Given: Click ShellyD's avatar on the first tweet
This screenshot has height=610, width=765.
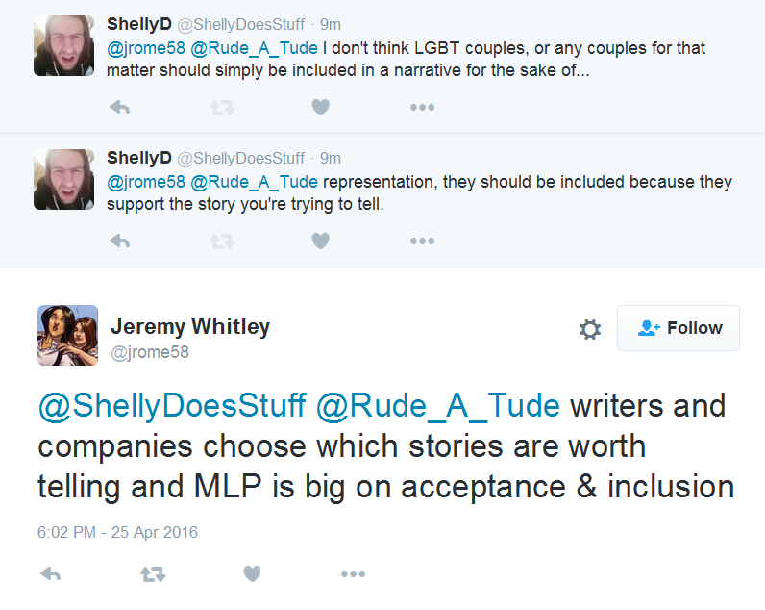Looking at the screenshot, I should coord(63,46).
